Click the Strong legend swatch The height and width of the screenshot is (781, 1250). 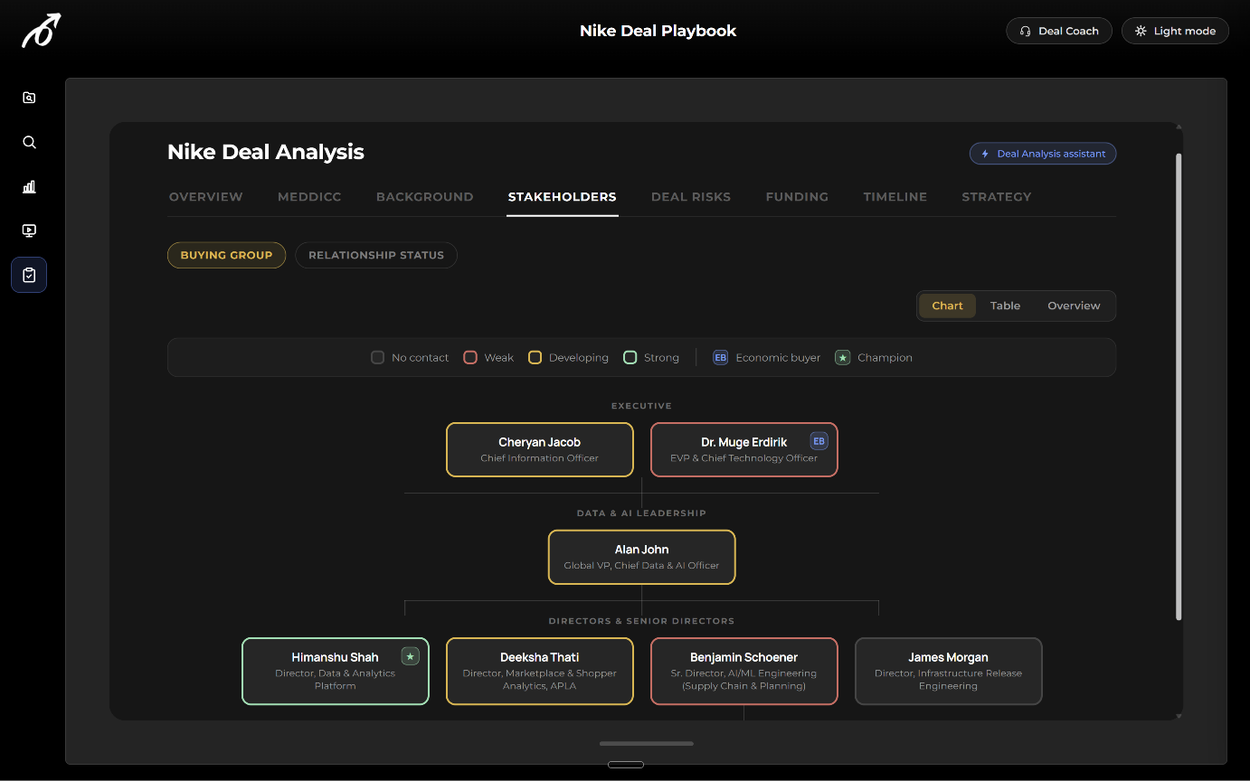coord(630,358)
